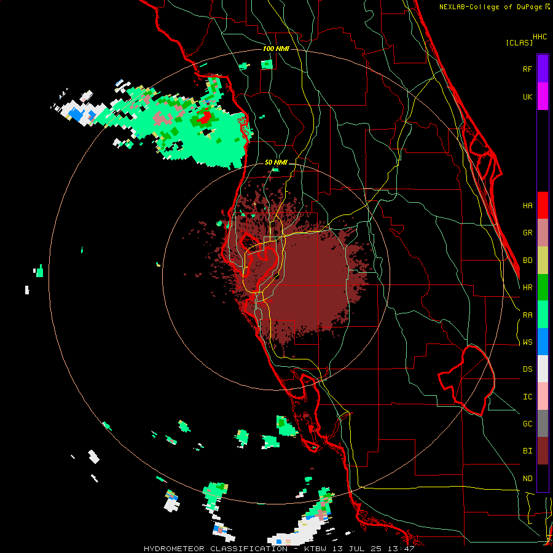Click the DS white legend swatch
553x553 pixels.
[543, 369]
